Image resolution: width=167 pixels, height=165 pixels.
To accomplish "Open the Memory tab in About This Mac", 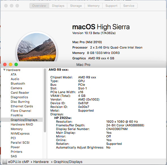I will pos(94,6).
